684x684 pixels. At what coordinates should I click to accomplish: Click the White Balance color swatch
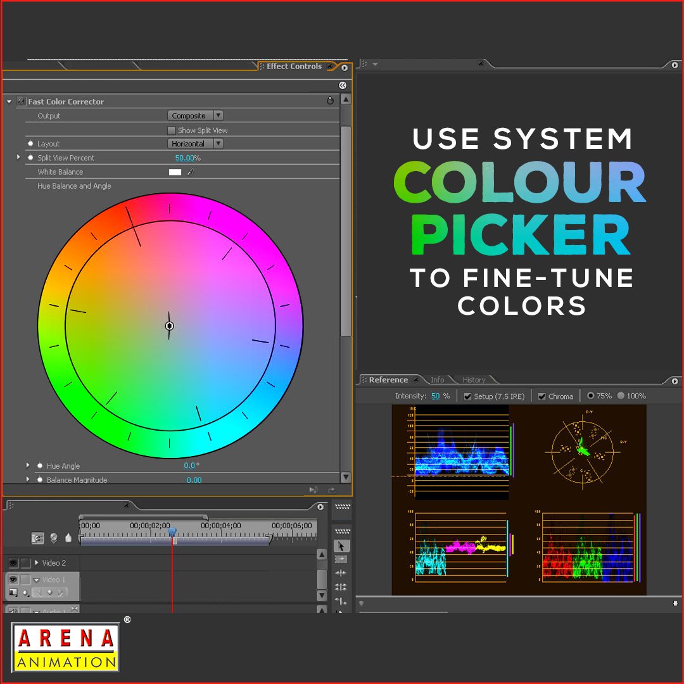175,172
